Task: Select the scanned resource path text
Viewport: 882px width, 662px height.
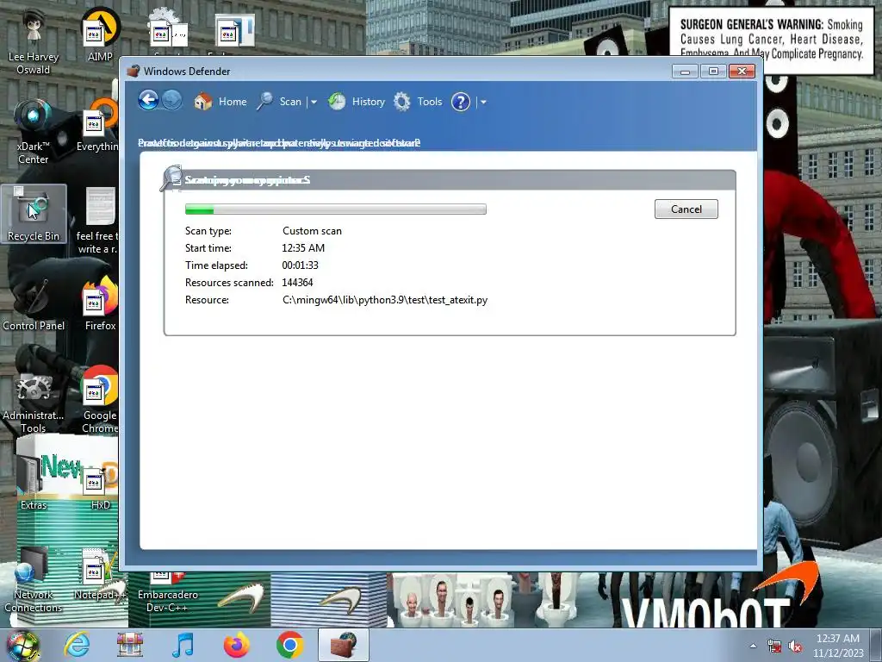Action: coord(385,299)
